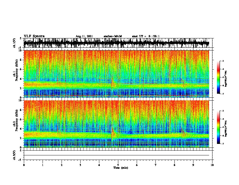Click the ch.1 color bar PSD unit label
Image resolution: width=239 pixels, height=185 pixels.
click(x=226, y=79)
